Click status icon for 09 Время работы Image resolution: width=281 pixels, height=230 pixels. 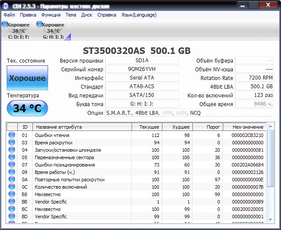tap(12, 172)
